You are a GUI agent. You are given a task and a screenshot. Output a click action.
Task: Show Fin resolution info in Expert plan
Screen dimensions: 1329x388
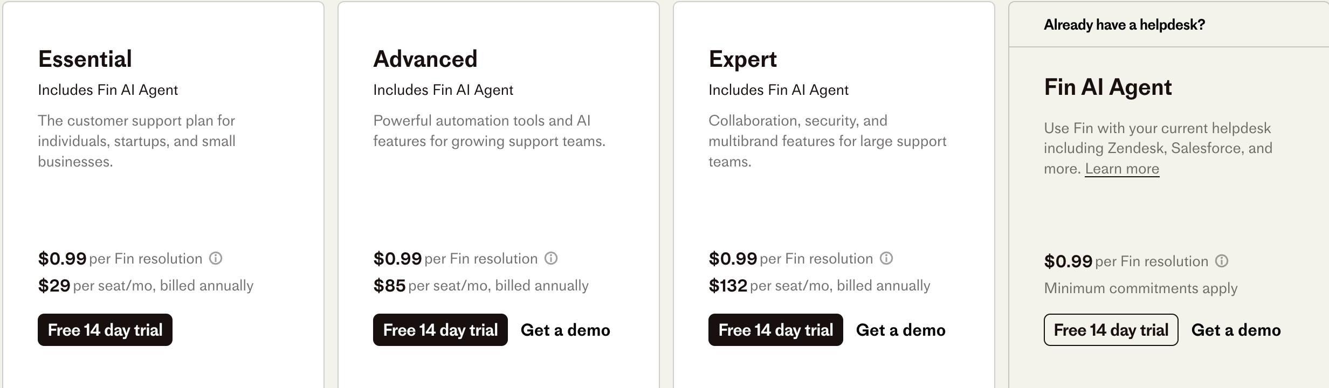pos(886,259)
